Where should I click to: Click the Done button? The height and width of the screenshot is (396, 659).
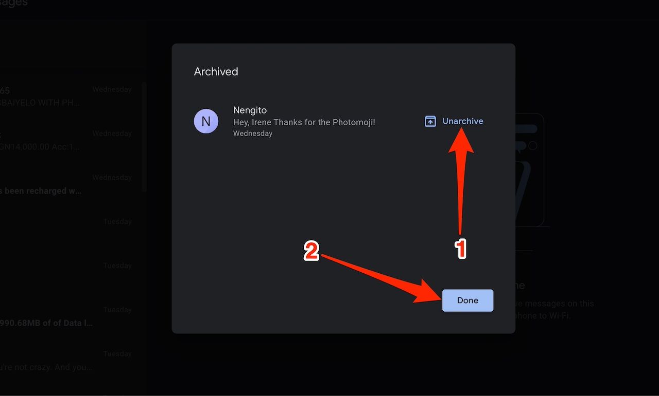(467, 300)
